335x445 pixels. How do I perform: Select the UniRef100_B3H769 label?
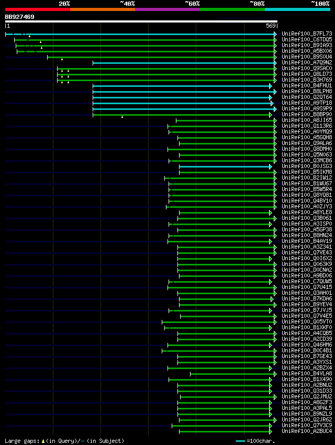[307, 80]
